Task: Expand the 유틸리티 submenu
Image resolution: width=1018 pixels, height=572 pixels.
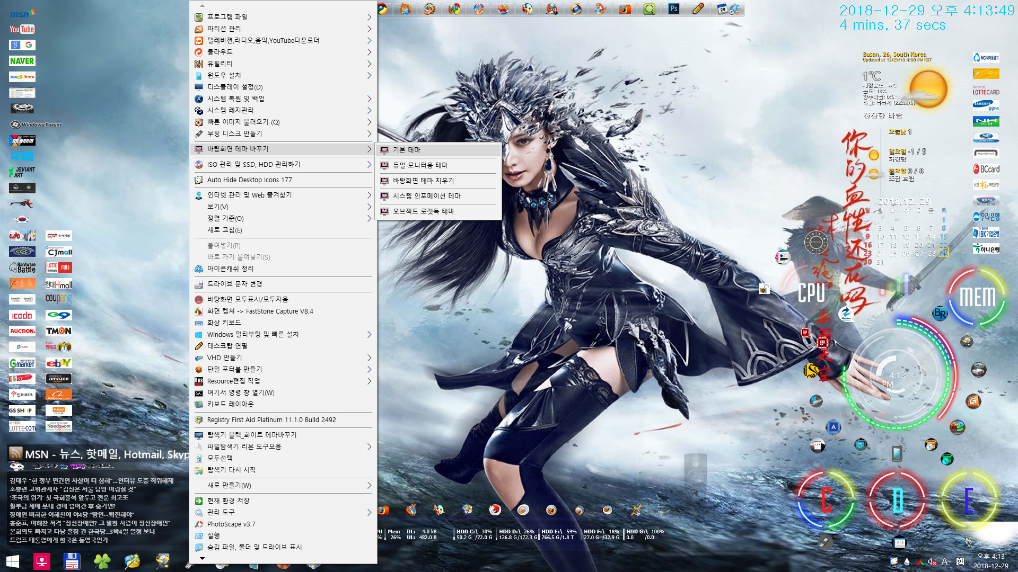Action: coord(283,64)
